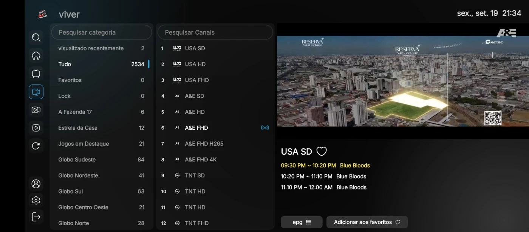Tap the heart icon beside USA SD title
The image size is (529, 232).
[x=321, y=152]
